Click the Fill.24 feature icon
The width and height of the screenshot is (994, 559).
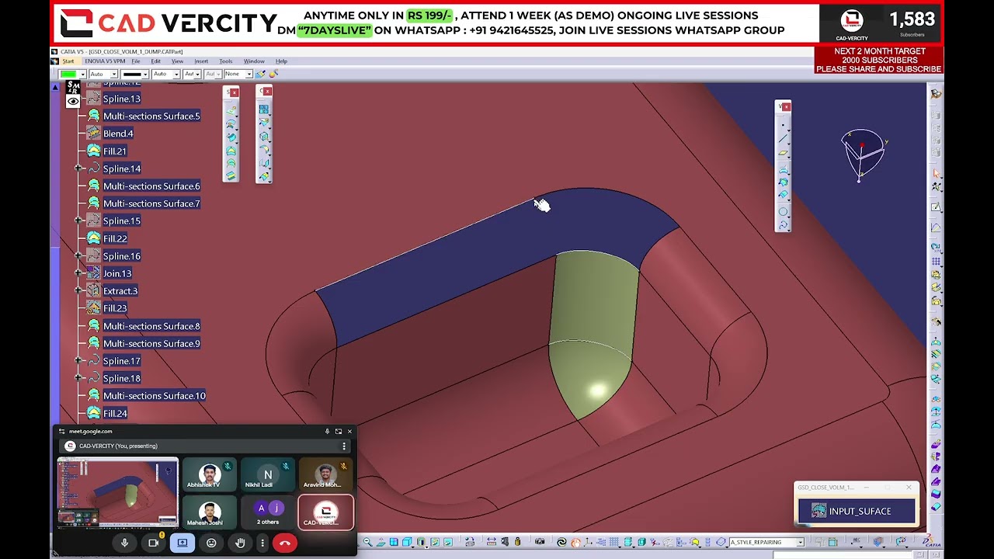[93, 413]
